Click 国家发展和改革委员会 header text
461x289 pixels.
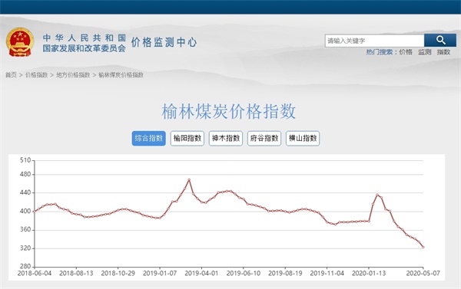tap(84, 48)
